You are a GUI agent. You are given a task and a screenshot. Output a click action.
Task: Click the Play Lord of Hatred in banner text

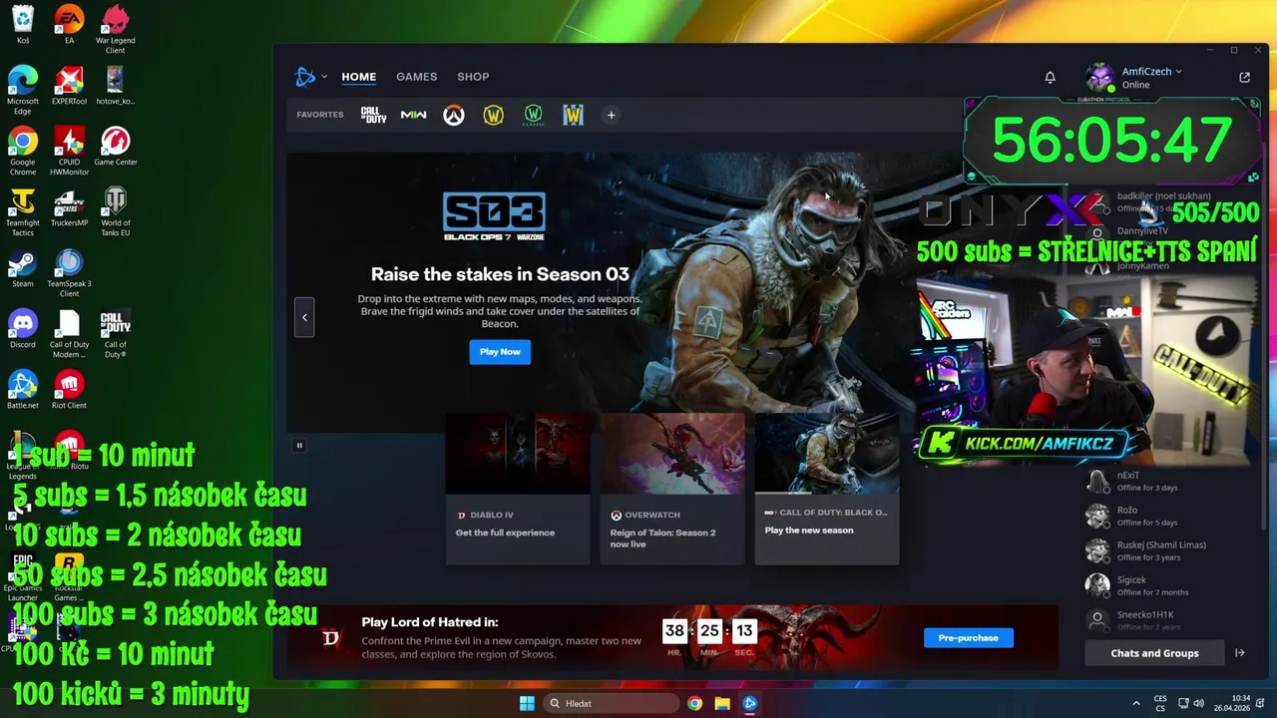click(x=430, y=622)
